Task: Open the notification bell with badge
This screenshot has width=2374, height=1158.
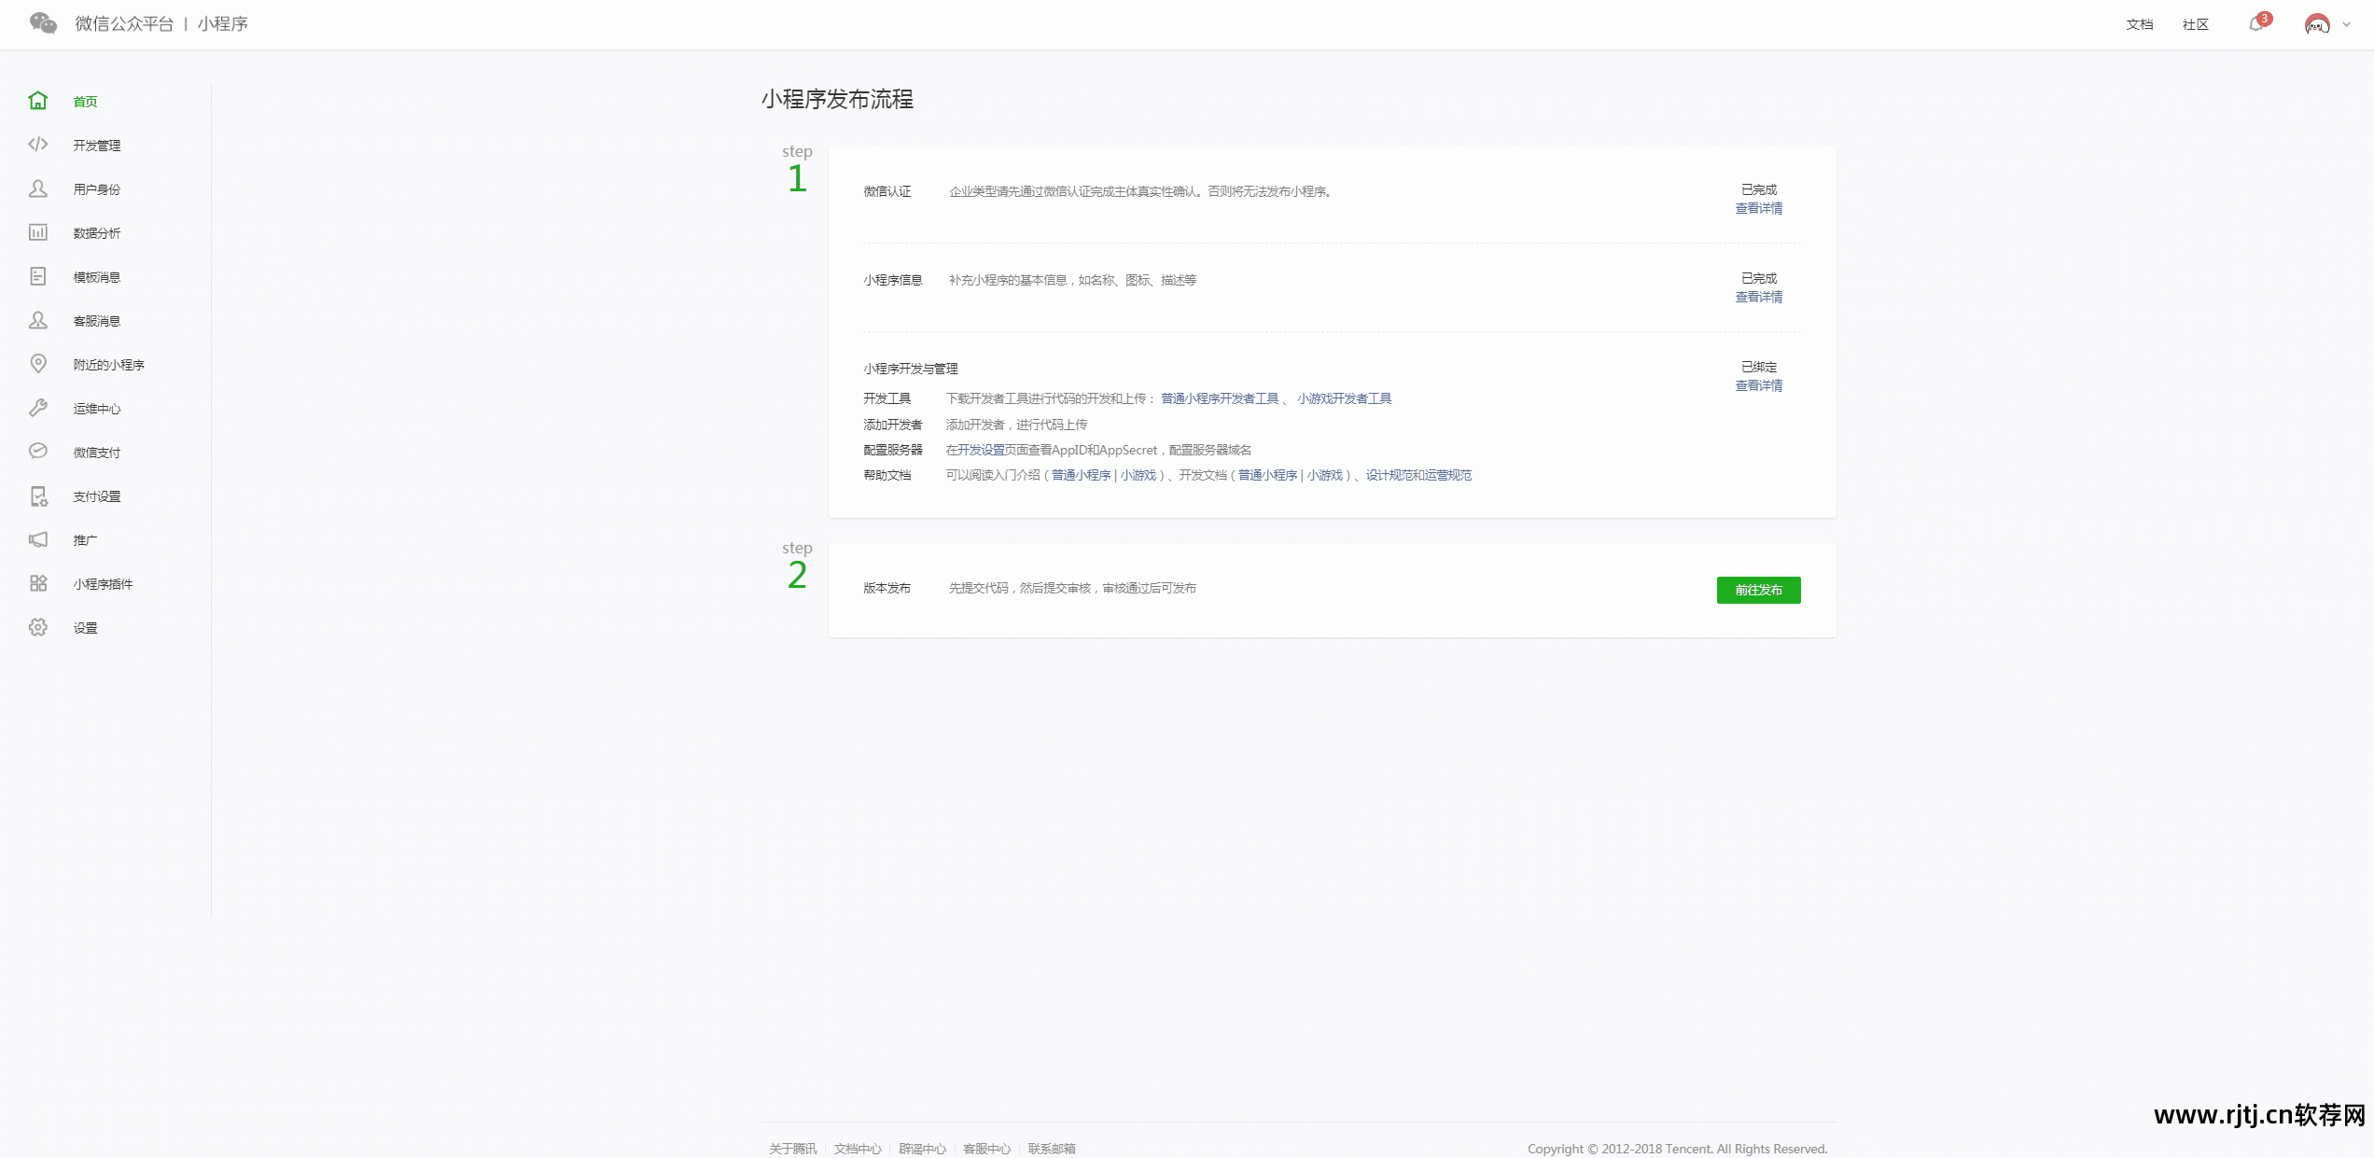Action: [x=2256, y=24]
